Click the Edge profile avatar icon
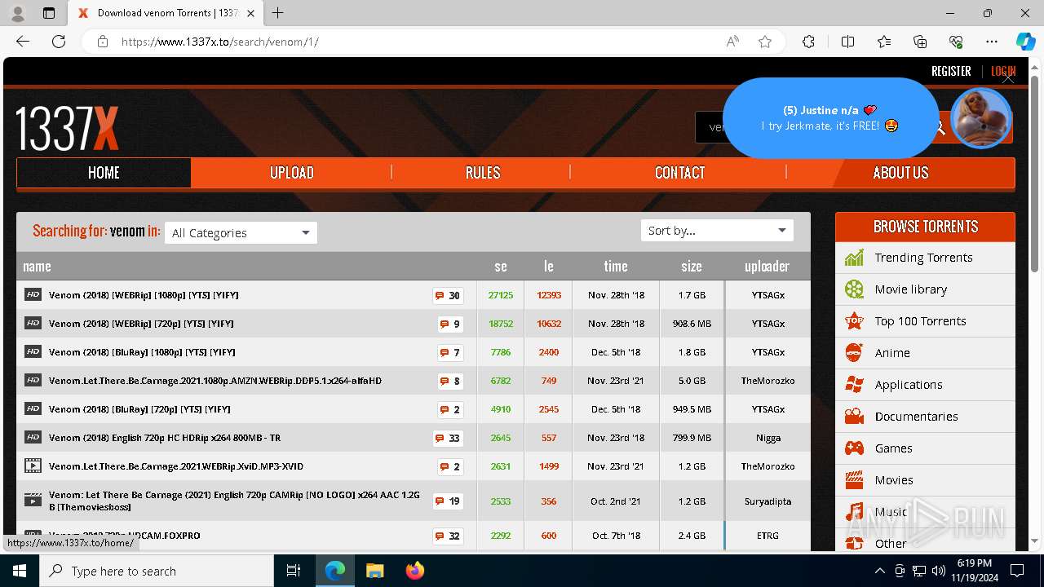The image size is (1044, 587). [17, 13]
